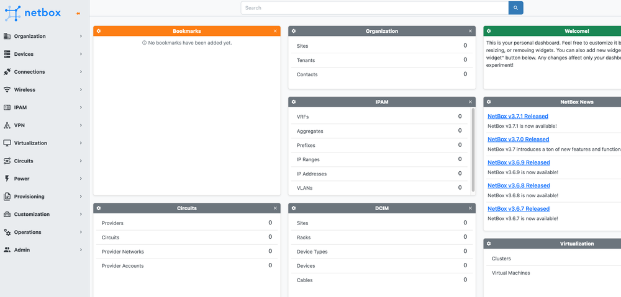Click the NetBox News gear icon
Screen dimensions: 621x297
[x=489, y=102]
